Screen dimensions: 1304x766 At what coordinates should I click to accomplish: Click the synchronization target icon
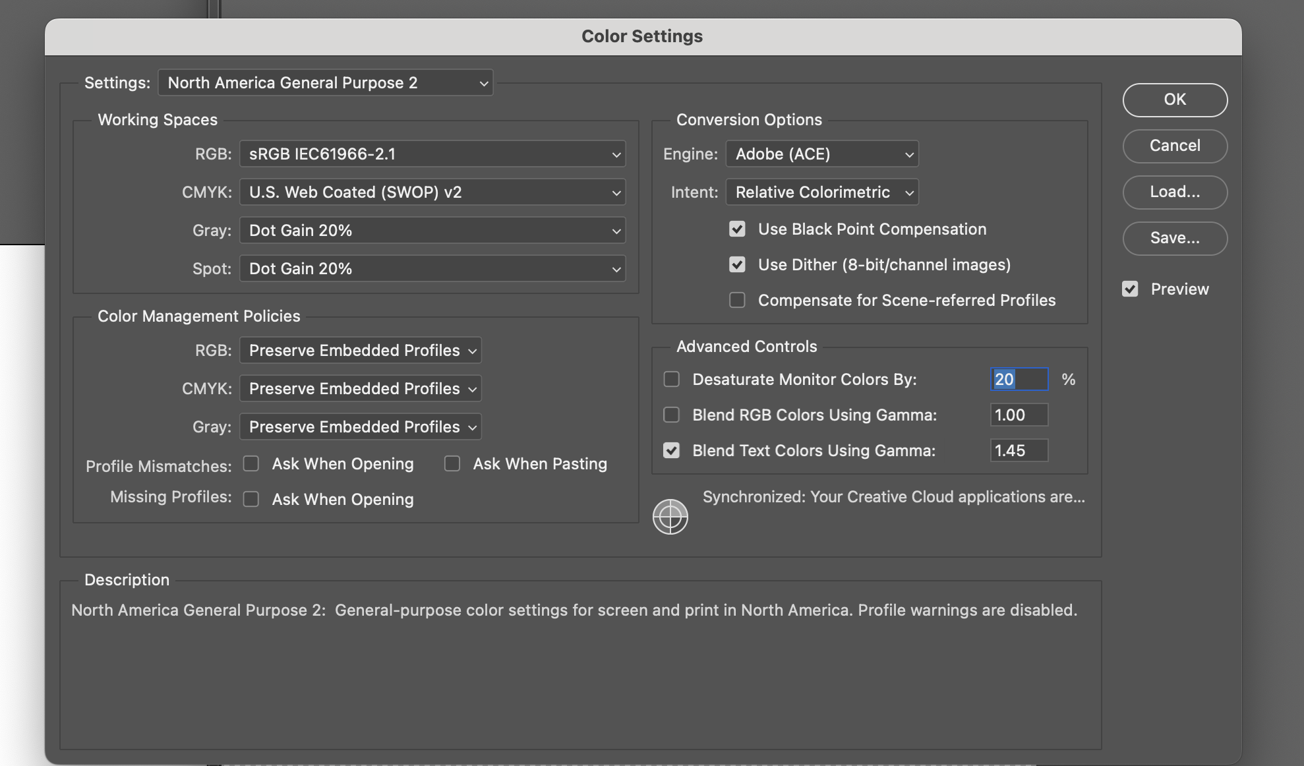coord(670,512)
